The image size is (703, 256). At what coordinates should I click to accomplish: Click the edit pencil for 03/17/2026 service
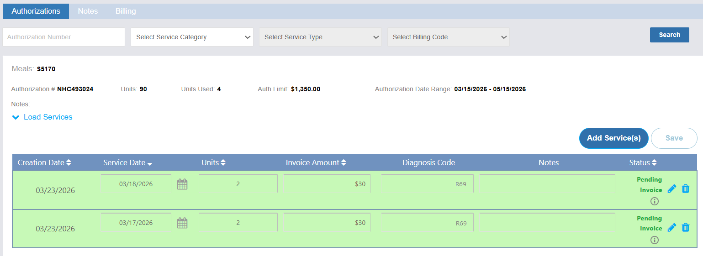click(x=671, y=227)
